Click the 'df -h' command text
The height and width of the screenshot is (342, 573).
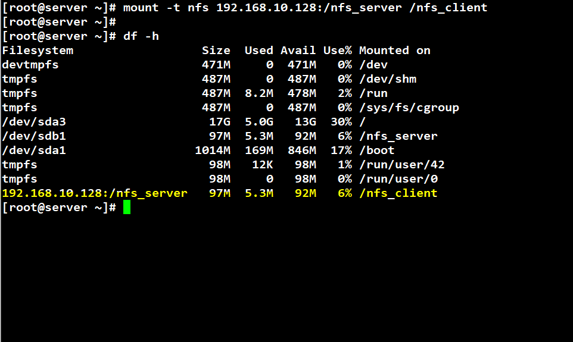point(141,36)
